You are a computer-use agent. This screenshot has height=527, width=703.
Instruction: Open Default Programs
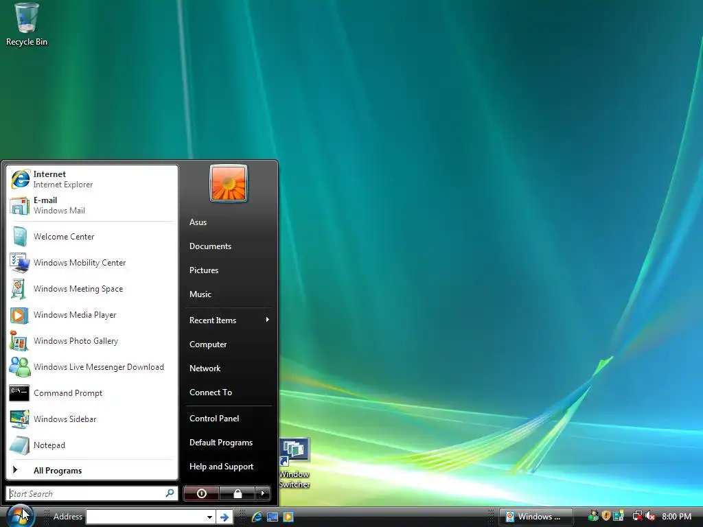[x=229, y=443]
